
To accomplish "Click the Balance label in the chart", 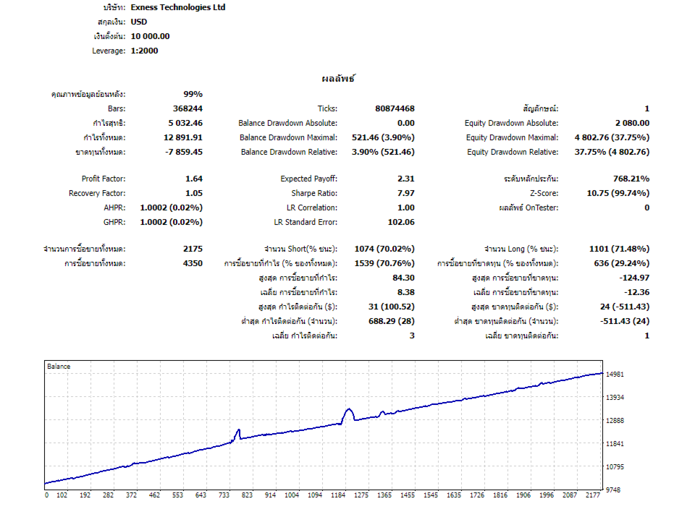I will [59, 367].
